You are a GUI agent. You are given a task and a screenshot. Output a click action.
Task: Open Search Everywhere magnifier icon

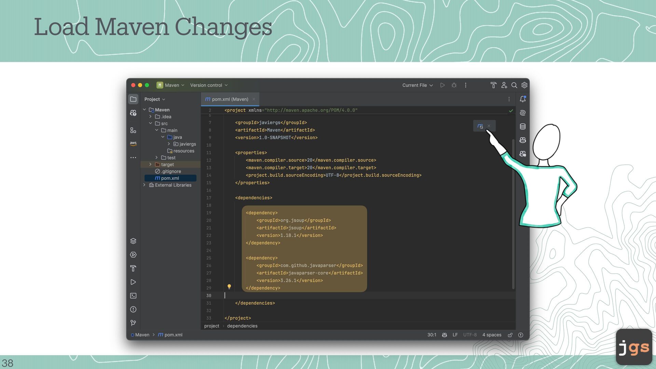pyautogui.click(x=514, y=85)
